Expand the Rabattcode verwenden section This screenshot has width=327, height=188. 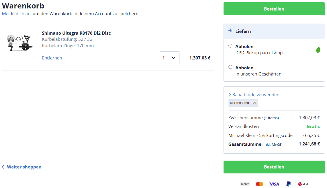point(254,95)
